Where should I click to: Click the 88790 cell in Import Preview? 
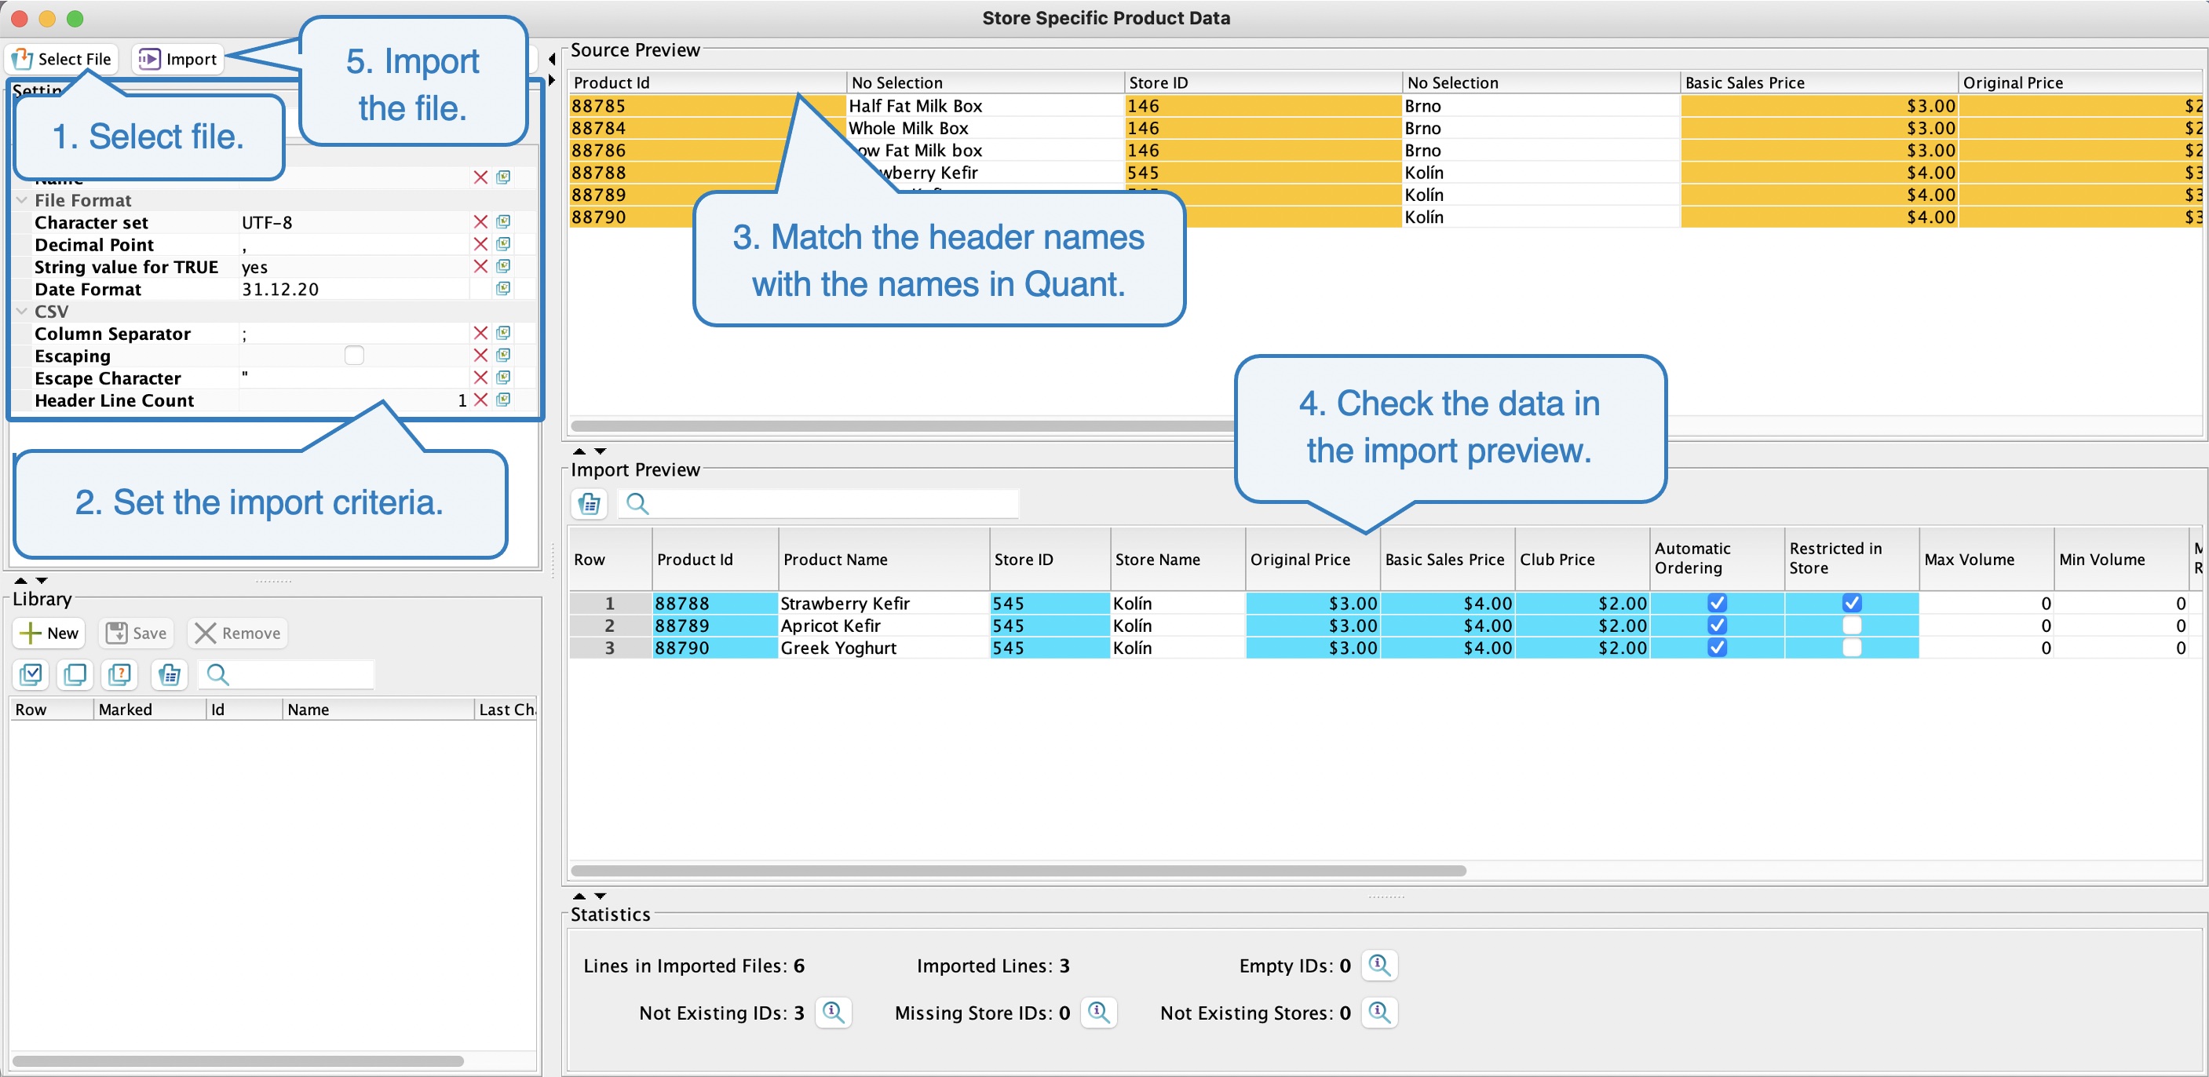[x=714, y=648]
